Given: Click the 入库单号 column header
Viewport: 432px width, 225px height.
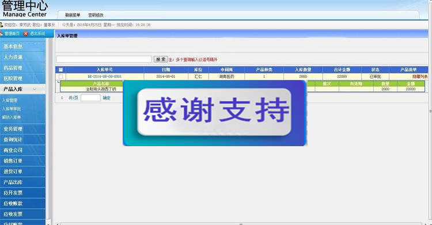Looking at the screenshot, I should [x=105, y=70].
